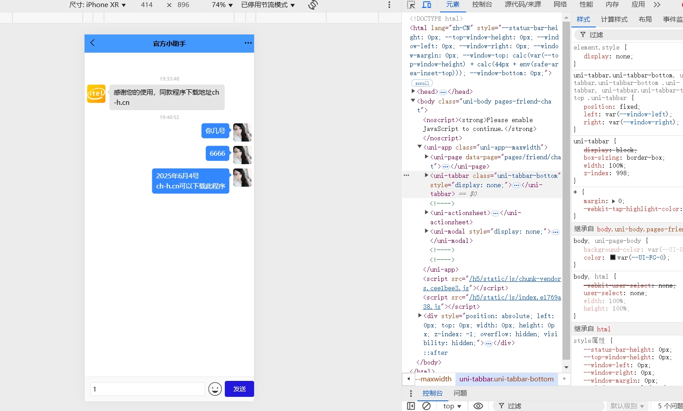Screen dimensions: 683x411
Task: Click breadcrumb right scroll arrow
Action: click(564, 379)
